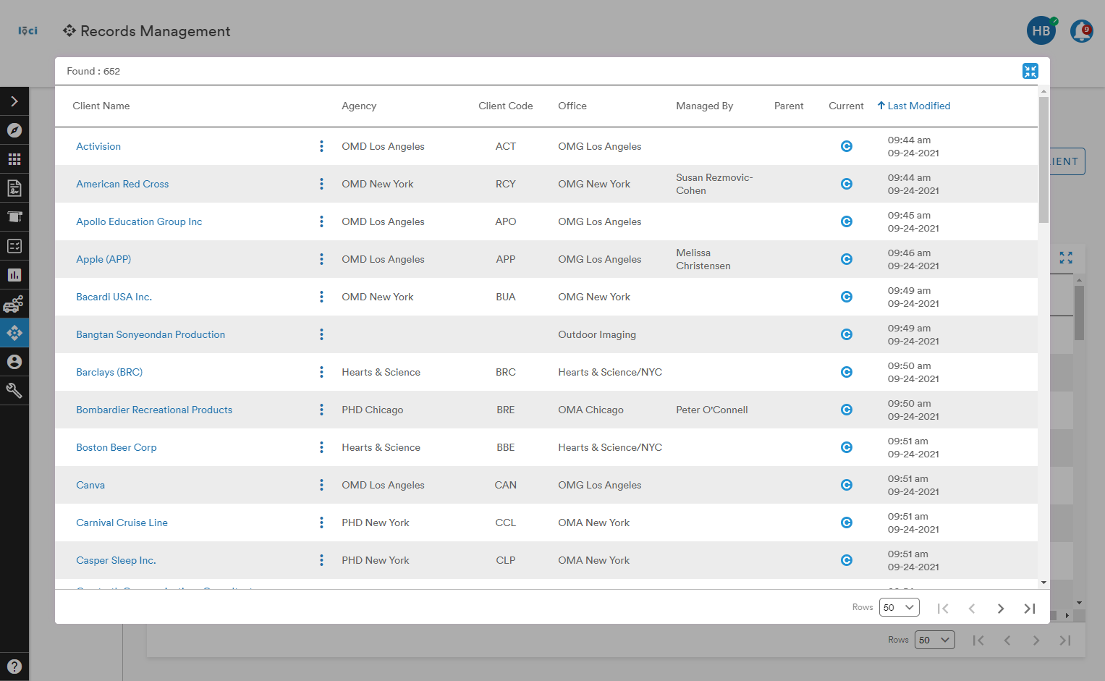Sort by the Agency column header
Viewport: 1105px width, 681px height.
coord(359,106)
